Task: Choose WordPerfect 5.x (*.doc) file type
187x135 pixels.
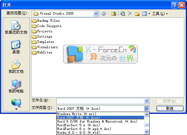Action: [100, 125]
